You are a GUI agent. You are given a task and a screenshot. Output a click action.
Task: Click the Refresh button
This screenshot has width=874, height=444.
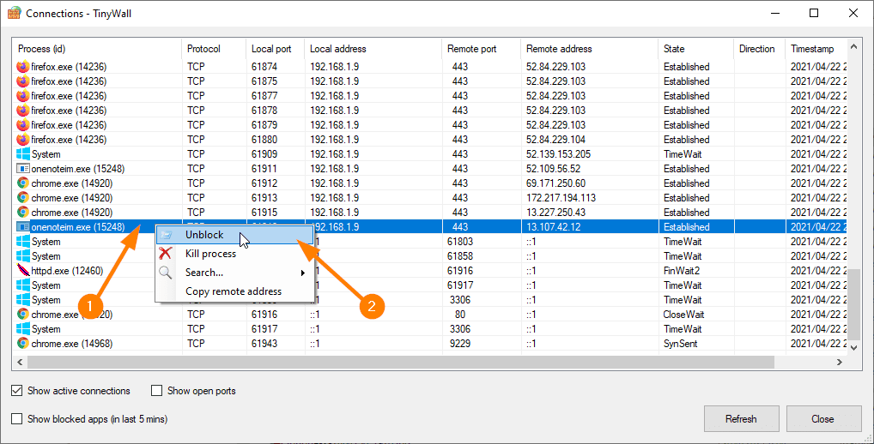tap(741, 419)
